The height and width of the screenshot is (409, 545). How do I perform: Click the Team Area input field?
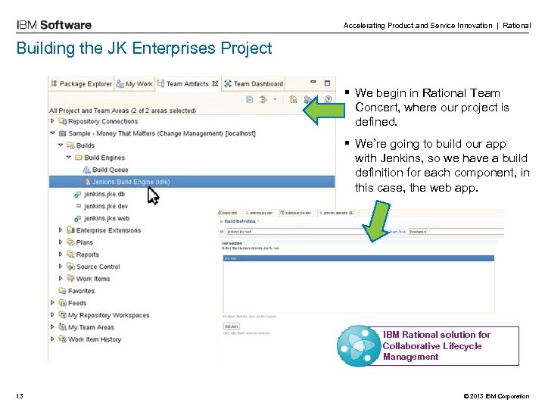456,231
